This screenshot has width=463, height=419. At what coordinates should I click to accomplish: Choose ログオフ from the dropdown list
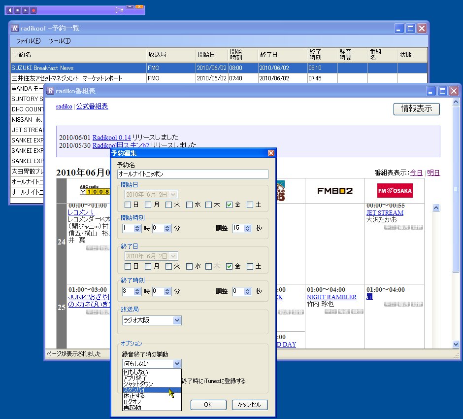click(152, 402)
